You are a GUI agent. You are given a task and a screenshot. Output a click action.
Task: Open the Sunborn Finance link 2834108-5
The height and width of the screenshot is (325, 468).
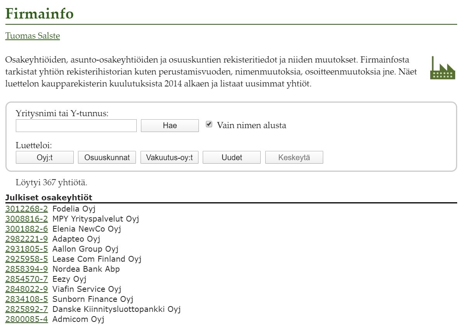coord(27,299)
